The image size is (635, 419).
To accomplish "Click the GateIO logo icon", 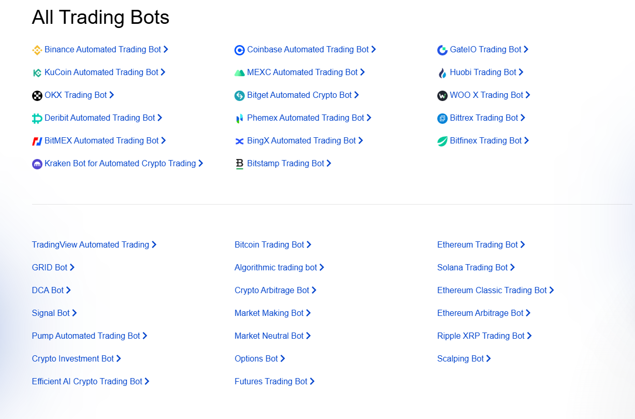I will point(442,50).
